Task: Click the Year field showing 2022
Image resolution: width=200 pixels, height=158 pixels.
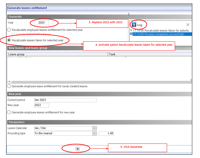Action: pos(41,23)
